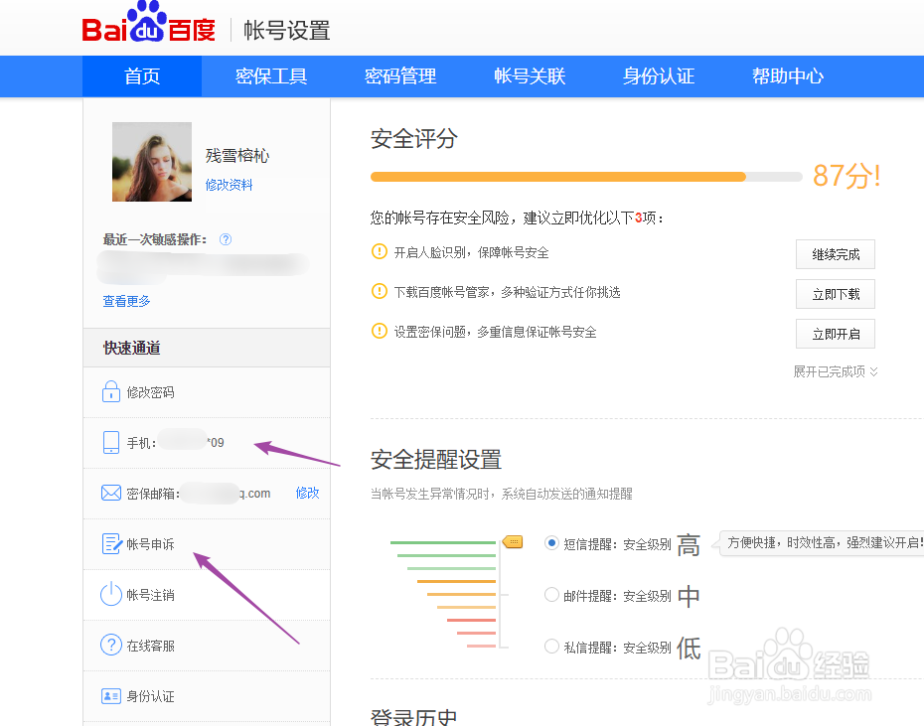Open 帐号申诉 via its document icon
The width and height of the screenshot is (924, 726).
tap(110, 543)
